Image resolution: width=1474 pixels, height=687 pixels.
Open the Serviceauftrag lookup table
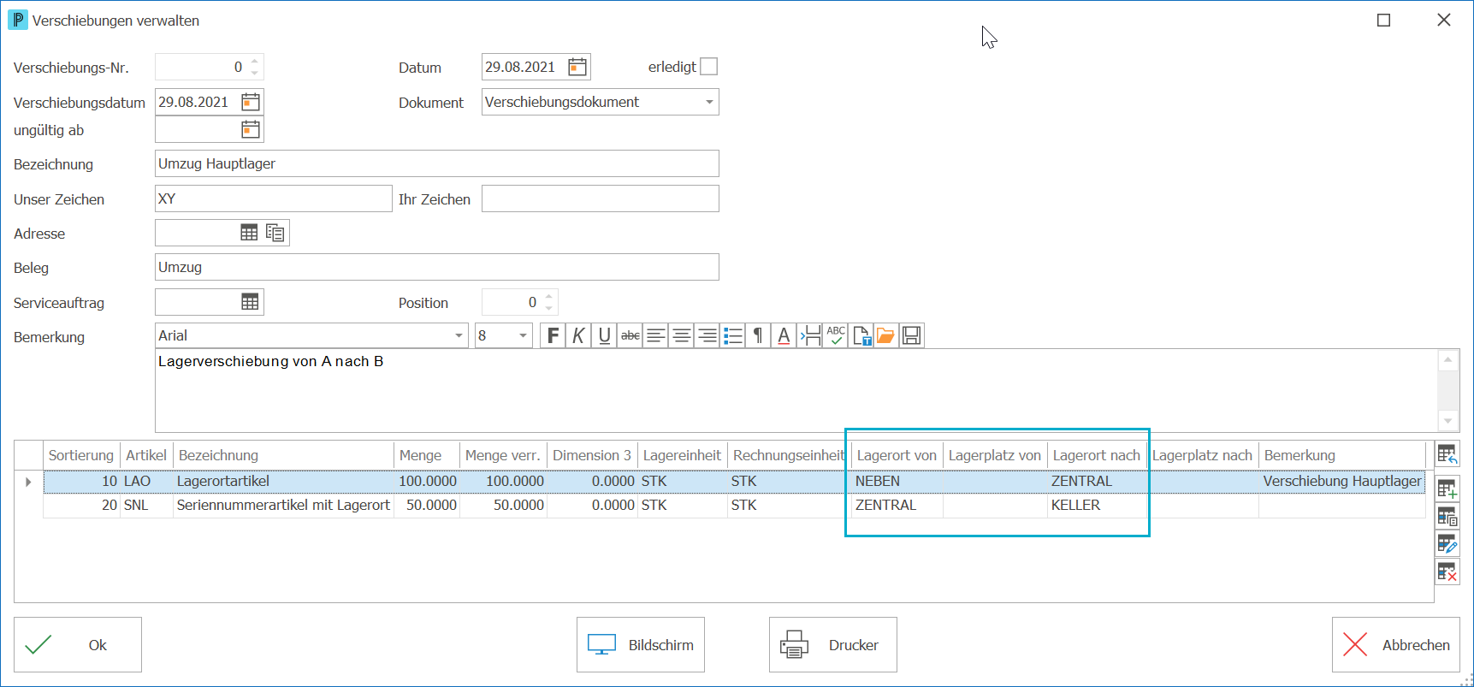[x=250, y=302]
